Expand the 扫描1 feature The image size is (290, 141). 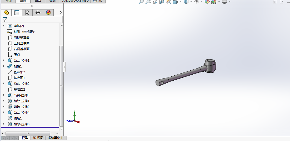4,66
